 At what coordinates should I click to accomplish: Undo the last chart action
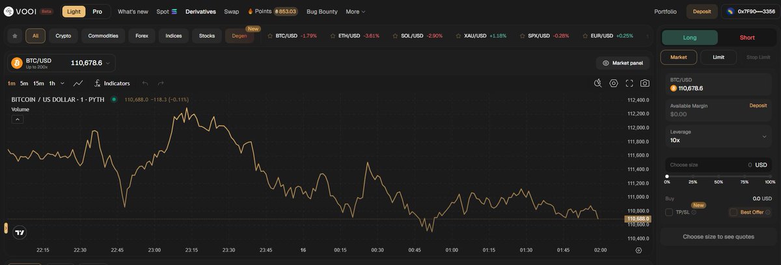(145, 83)
